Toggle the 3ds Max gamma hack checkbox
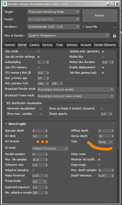 [x=103, y=73]
